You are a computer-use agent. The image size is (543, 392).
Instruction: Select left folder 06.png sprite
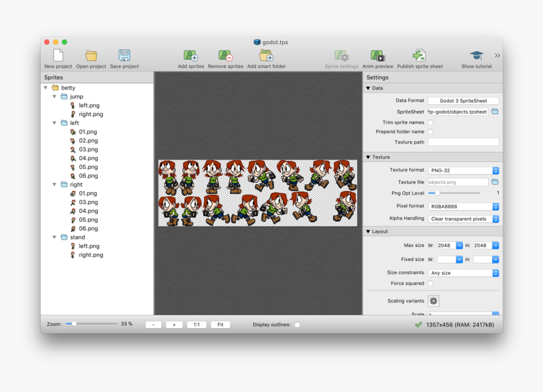[x=88, y=176]
